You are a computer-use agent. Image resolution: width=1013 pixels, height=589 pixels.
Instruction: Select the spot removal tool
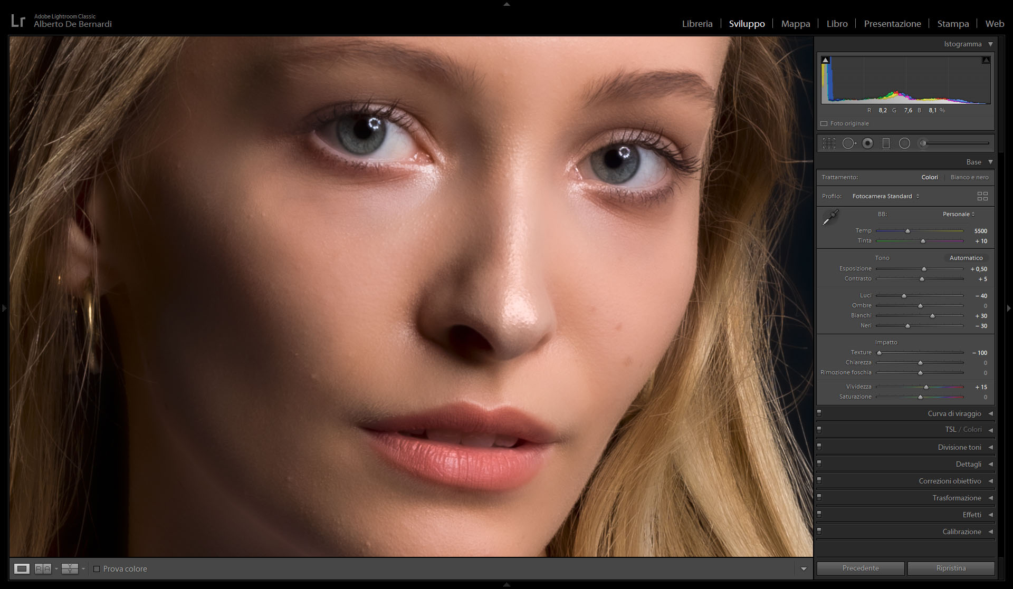click(848, 143)
